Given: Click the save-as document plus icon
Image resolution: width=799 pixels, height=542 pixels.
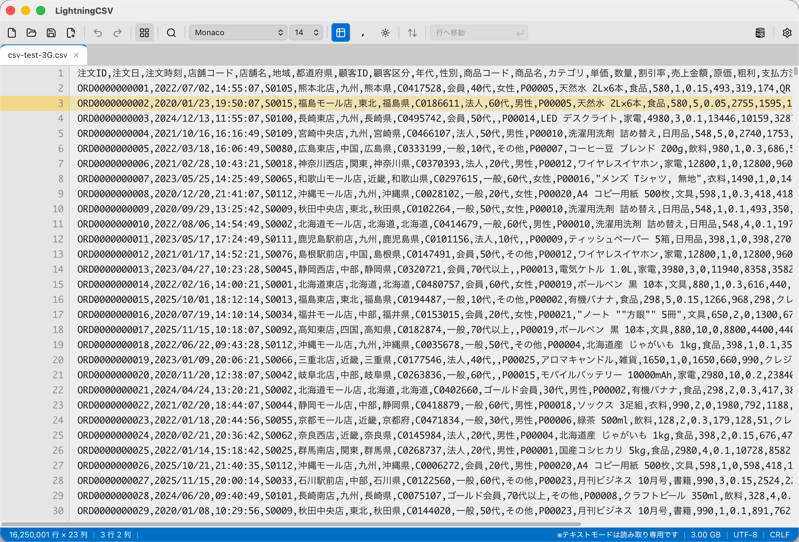Looking at the screenshot, I should pos(71,33).
